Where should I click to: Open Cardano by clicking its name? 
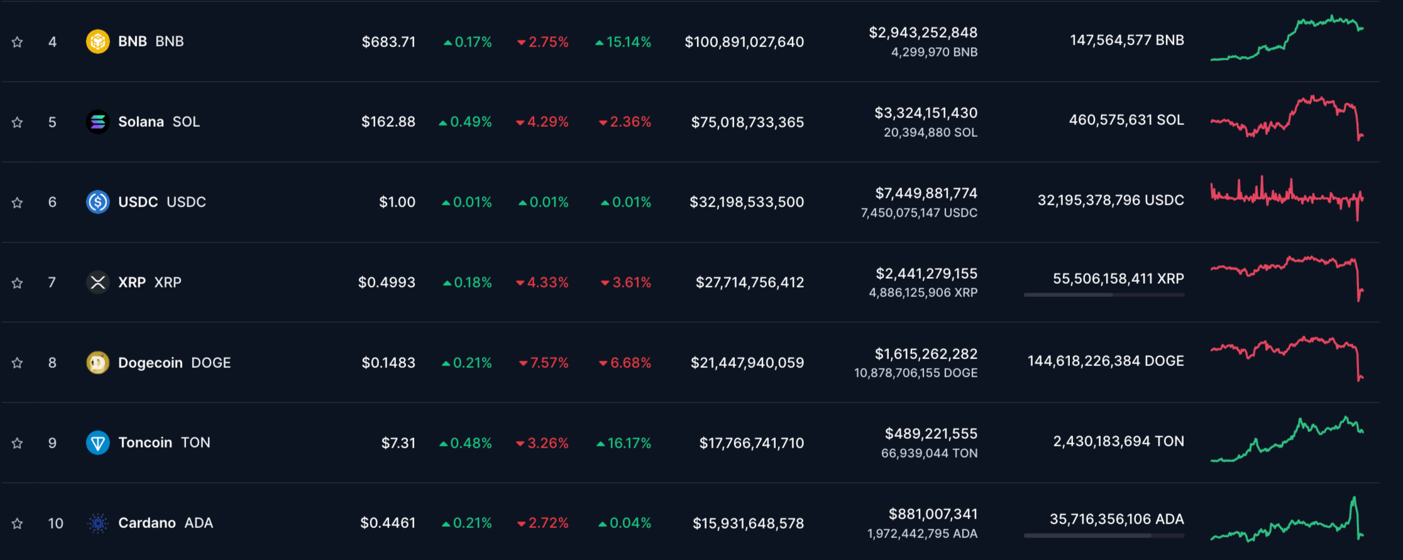pos(148,522)
